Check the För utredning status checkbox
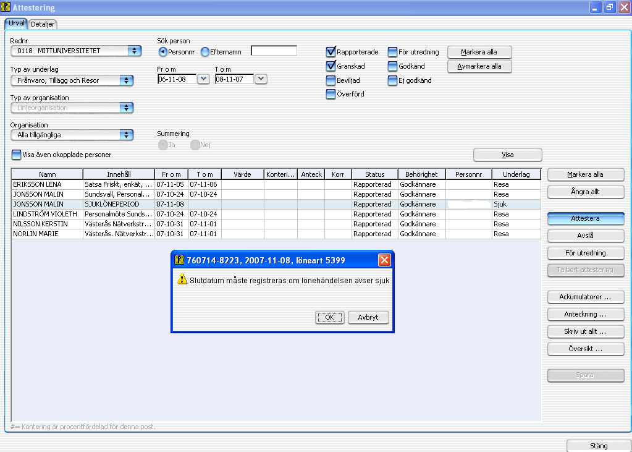Image resolution: width=632 pixels, height=452 pixels. (x=392, y=52)
